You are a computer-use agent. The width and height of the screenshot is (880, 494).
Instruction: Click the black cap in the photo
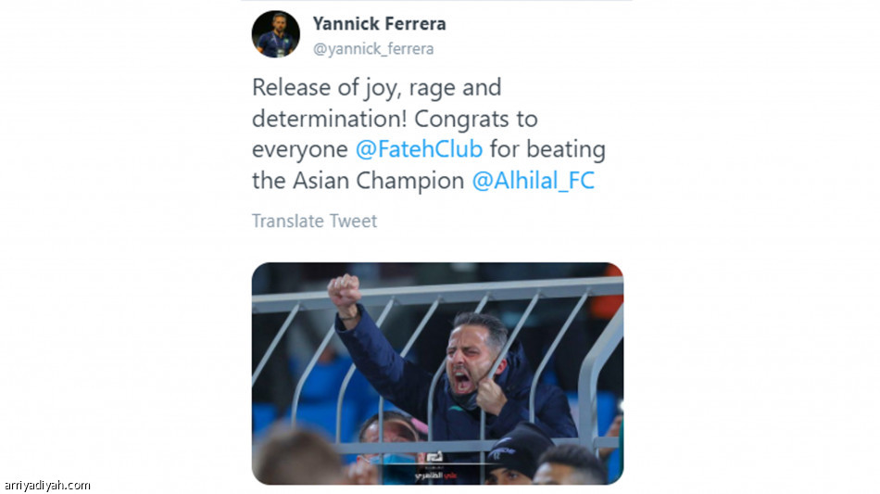(x=519, y=449)
